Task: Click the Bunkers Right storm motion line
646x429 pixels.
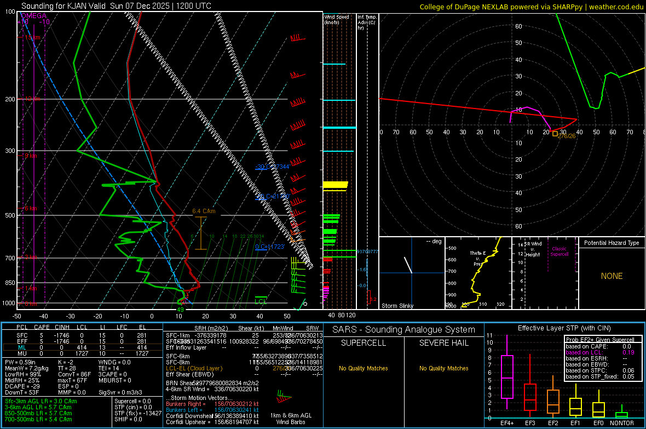Action: click(x=212, y=404)
